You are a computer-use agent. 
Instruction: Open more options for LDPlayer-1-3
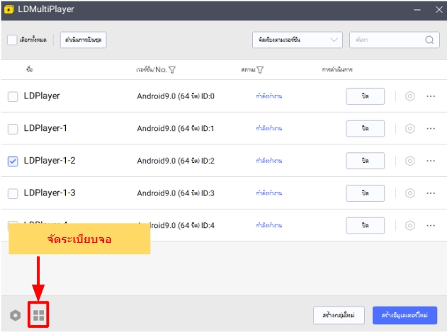(431, 193)
